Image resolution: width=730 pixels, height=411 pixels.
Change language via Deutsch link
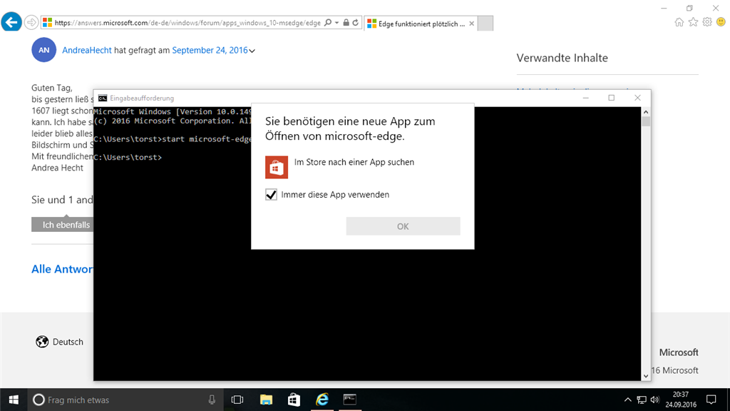pos(68,342)
